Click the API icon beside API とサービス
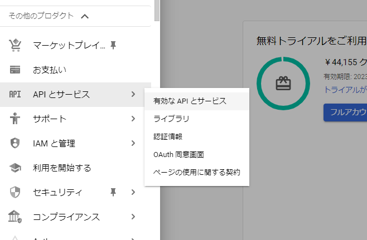The height and width of the screenshot is (240, 367). click(x=15, y=94)
